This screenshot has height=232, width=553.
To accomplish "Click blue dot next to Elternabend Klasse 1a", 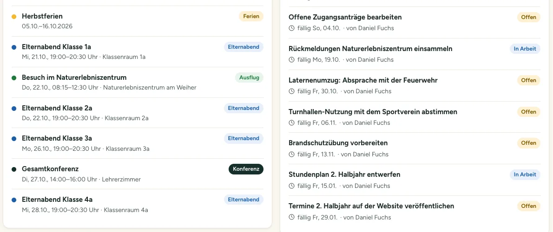I will tap(14, 47).
